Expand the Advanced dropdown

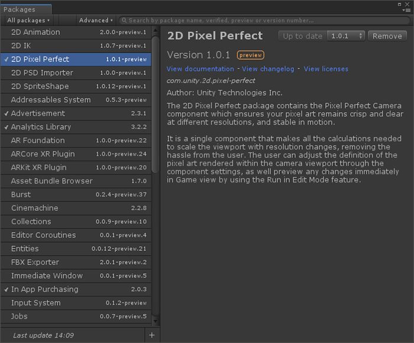tap(96, 20)
